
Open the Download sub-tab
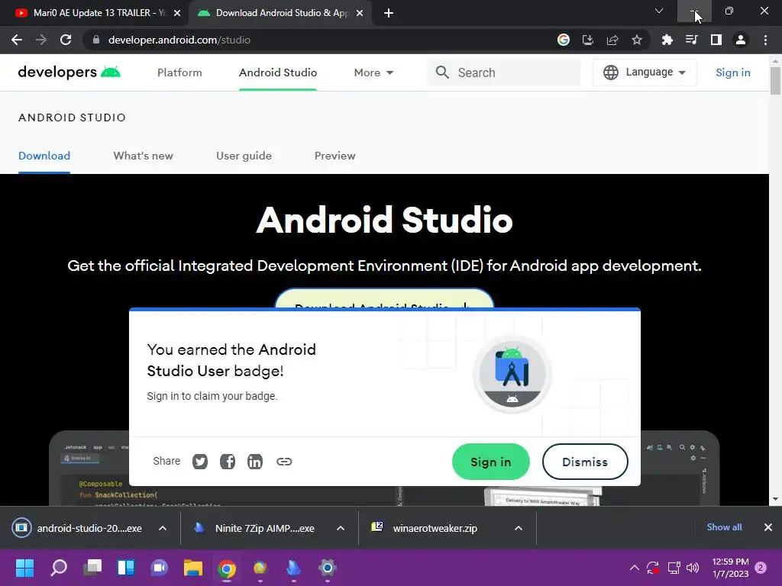click(44, 156)
